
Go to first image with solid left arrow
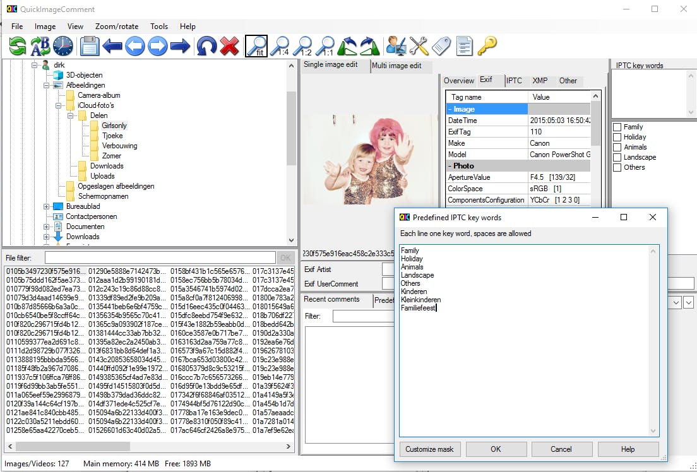tap(112, 46)
